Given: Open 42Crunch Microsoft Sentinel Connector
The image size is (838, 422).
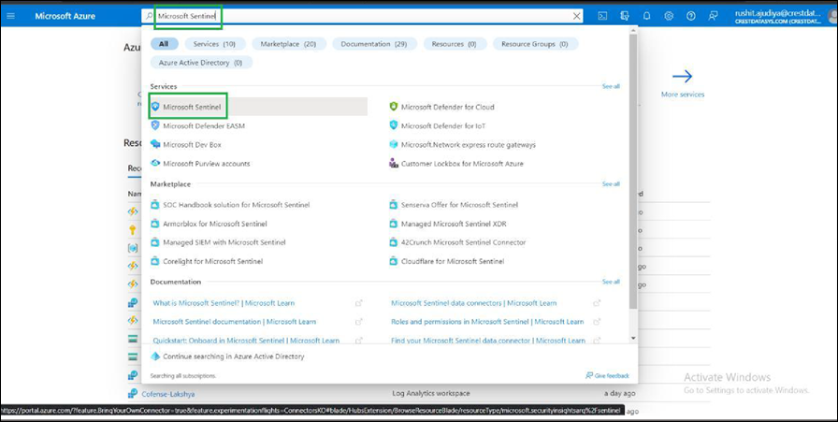Looking at the screenshot, I should click(x=463, y=242).
